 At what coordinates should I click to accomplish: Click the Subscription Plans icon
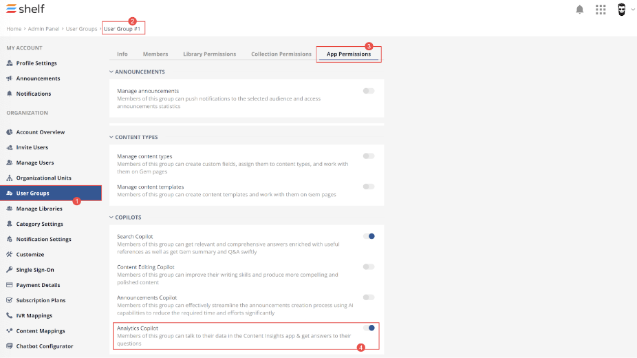click(x=10, y=300)
